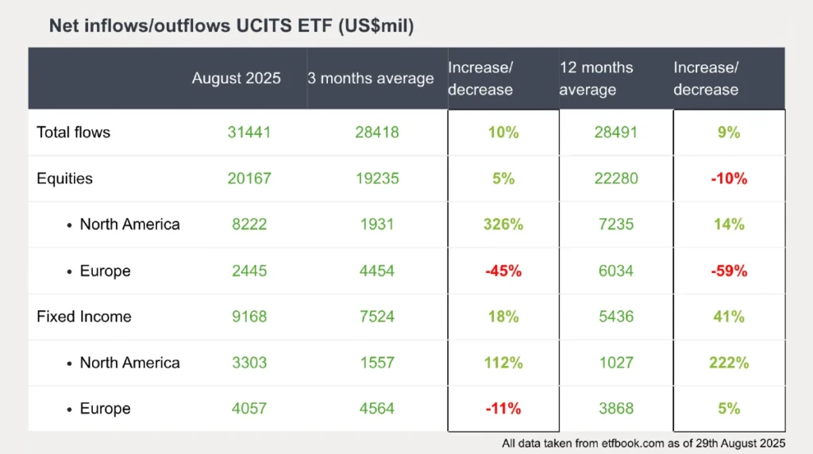The image size is (813, 454).
Task: Click the Equities 12-month value 22280
Action: point(615,179)
